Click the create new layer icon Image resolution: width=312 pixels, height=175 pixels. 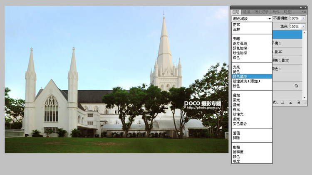click(x=290, y=102)
